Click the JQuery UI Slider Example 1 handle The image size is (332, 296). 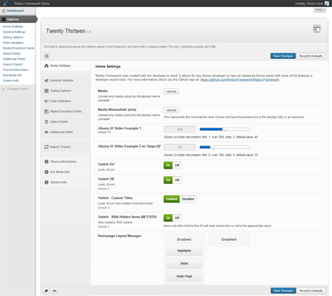(x=224, y=129)
